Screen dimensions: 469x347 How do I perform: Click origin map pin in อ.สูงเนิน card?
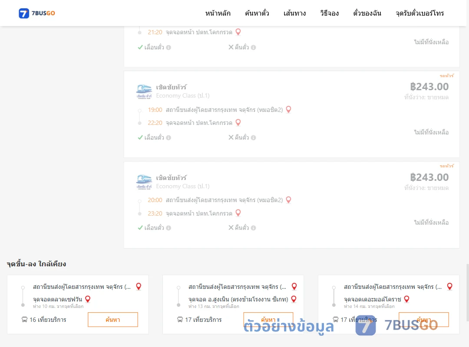point(294,287)
